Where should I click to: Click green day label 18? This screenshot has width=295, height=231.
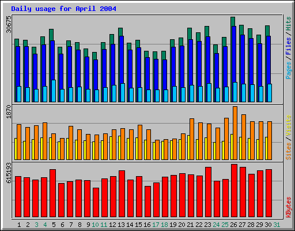click(x=164, y=225)
